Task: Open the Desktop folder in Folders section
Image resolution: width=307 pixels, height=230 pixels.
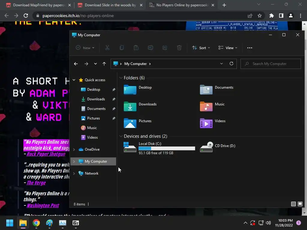Action: pos(138,90)
